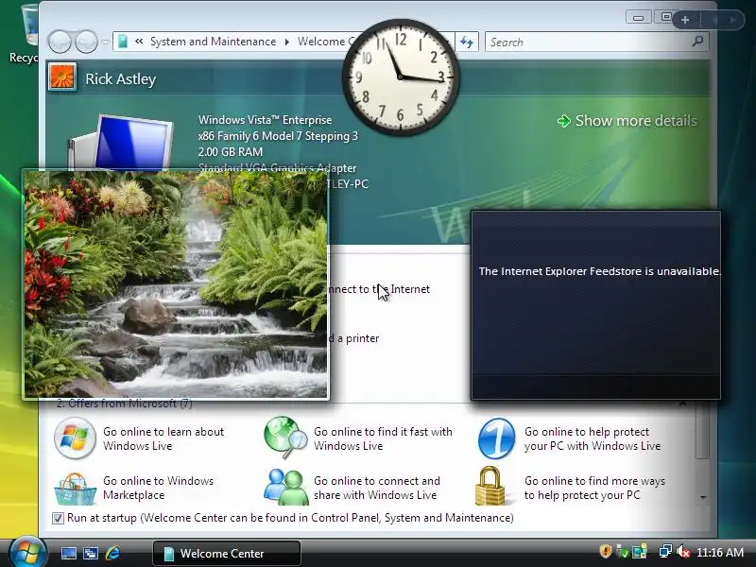The width and height of the screenshot is (756, 567).
Task: Click the analog Clock gadget
Action: coord(401,77)
